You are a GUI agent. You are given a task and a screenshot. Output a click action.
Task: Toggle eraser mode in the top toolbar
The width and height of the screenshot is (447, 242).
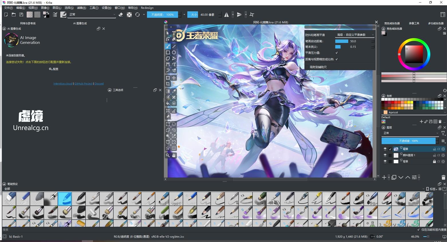tap(120, 15)
